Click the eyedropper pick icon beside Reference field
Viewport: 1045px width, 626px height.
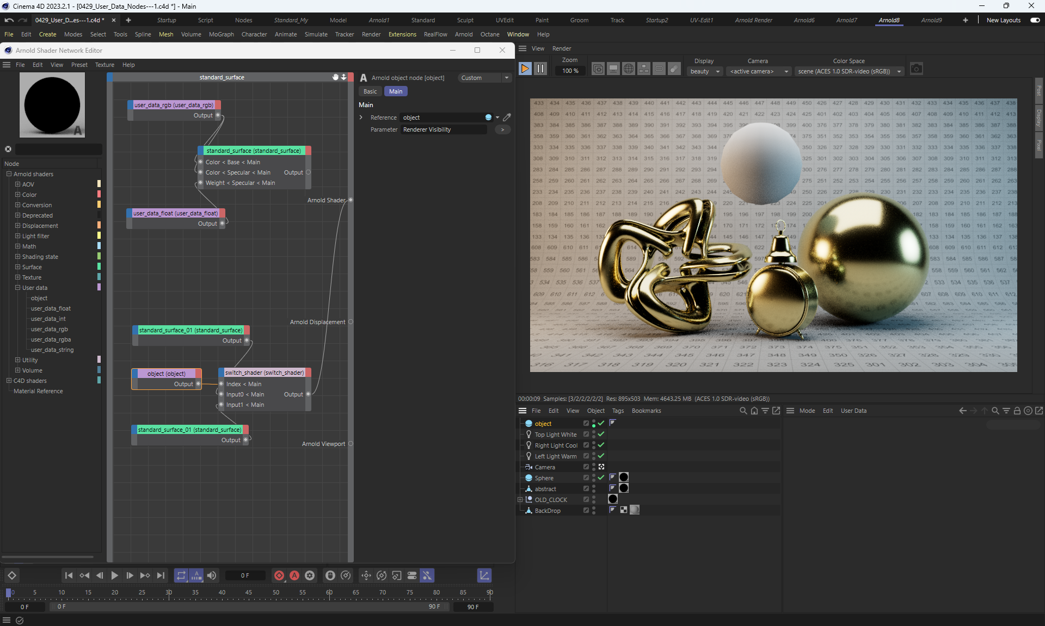tap(507, 117)
